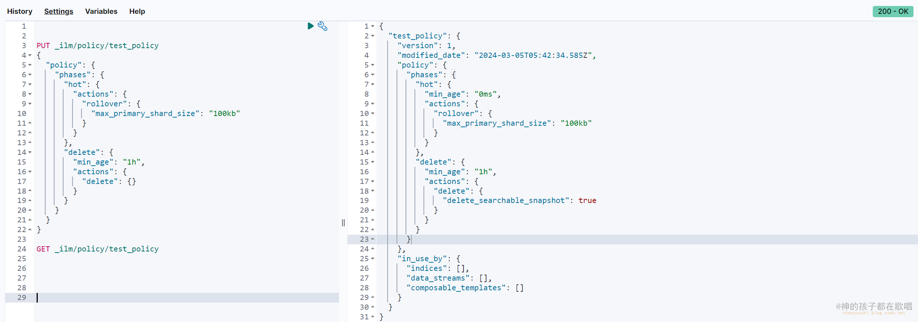Collapse the "hot" fold at request line 7
This screenshot has width=918, height=322.
click(x=30, y=84)
